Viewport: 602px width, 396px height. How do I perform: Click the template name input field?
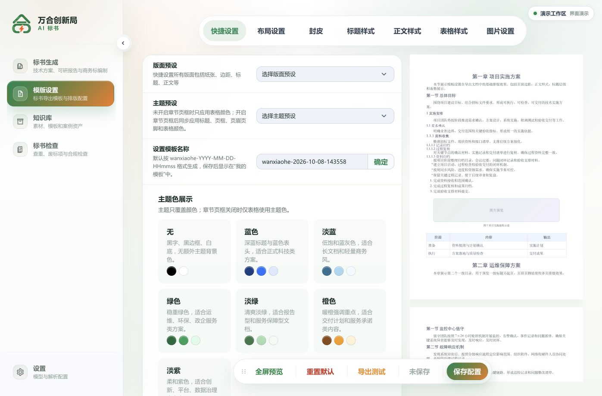[312, 162]
